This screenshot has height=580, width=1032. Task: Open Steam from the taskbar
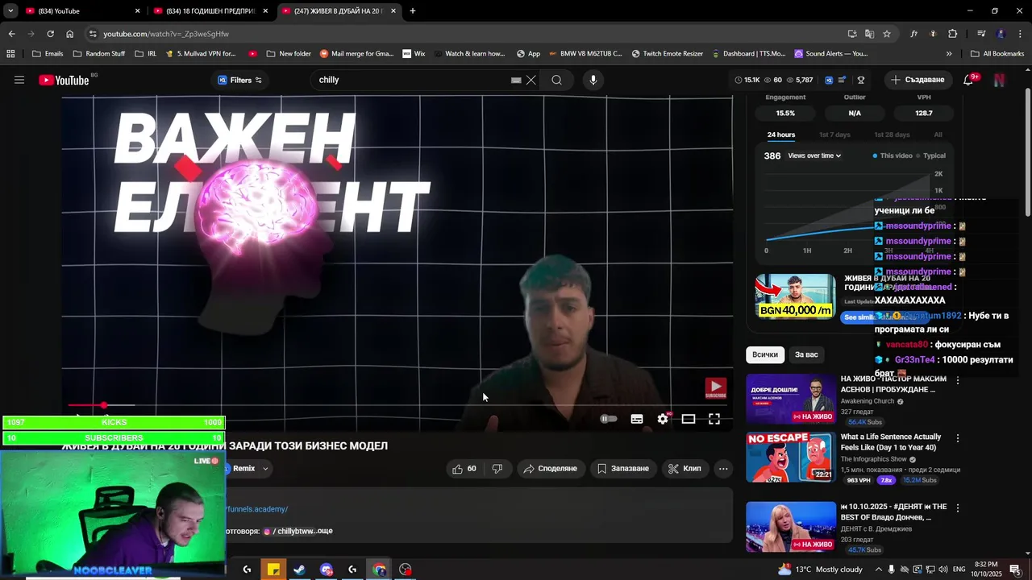point(299,570)
